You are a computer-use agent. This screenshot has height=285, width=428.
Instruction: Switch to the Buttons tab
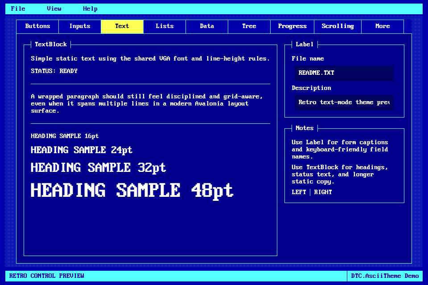[x=37, y=26]
